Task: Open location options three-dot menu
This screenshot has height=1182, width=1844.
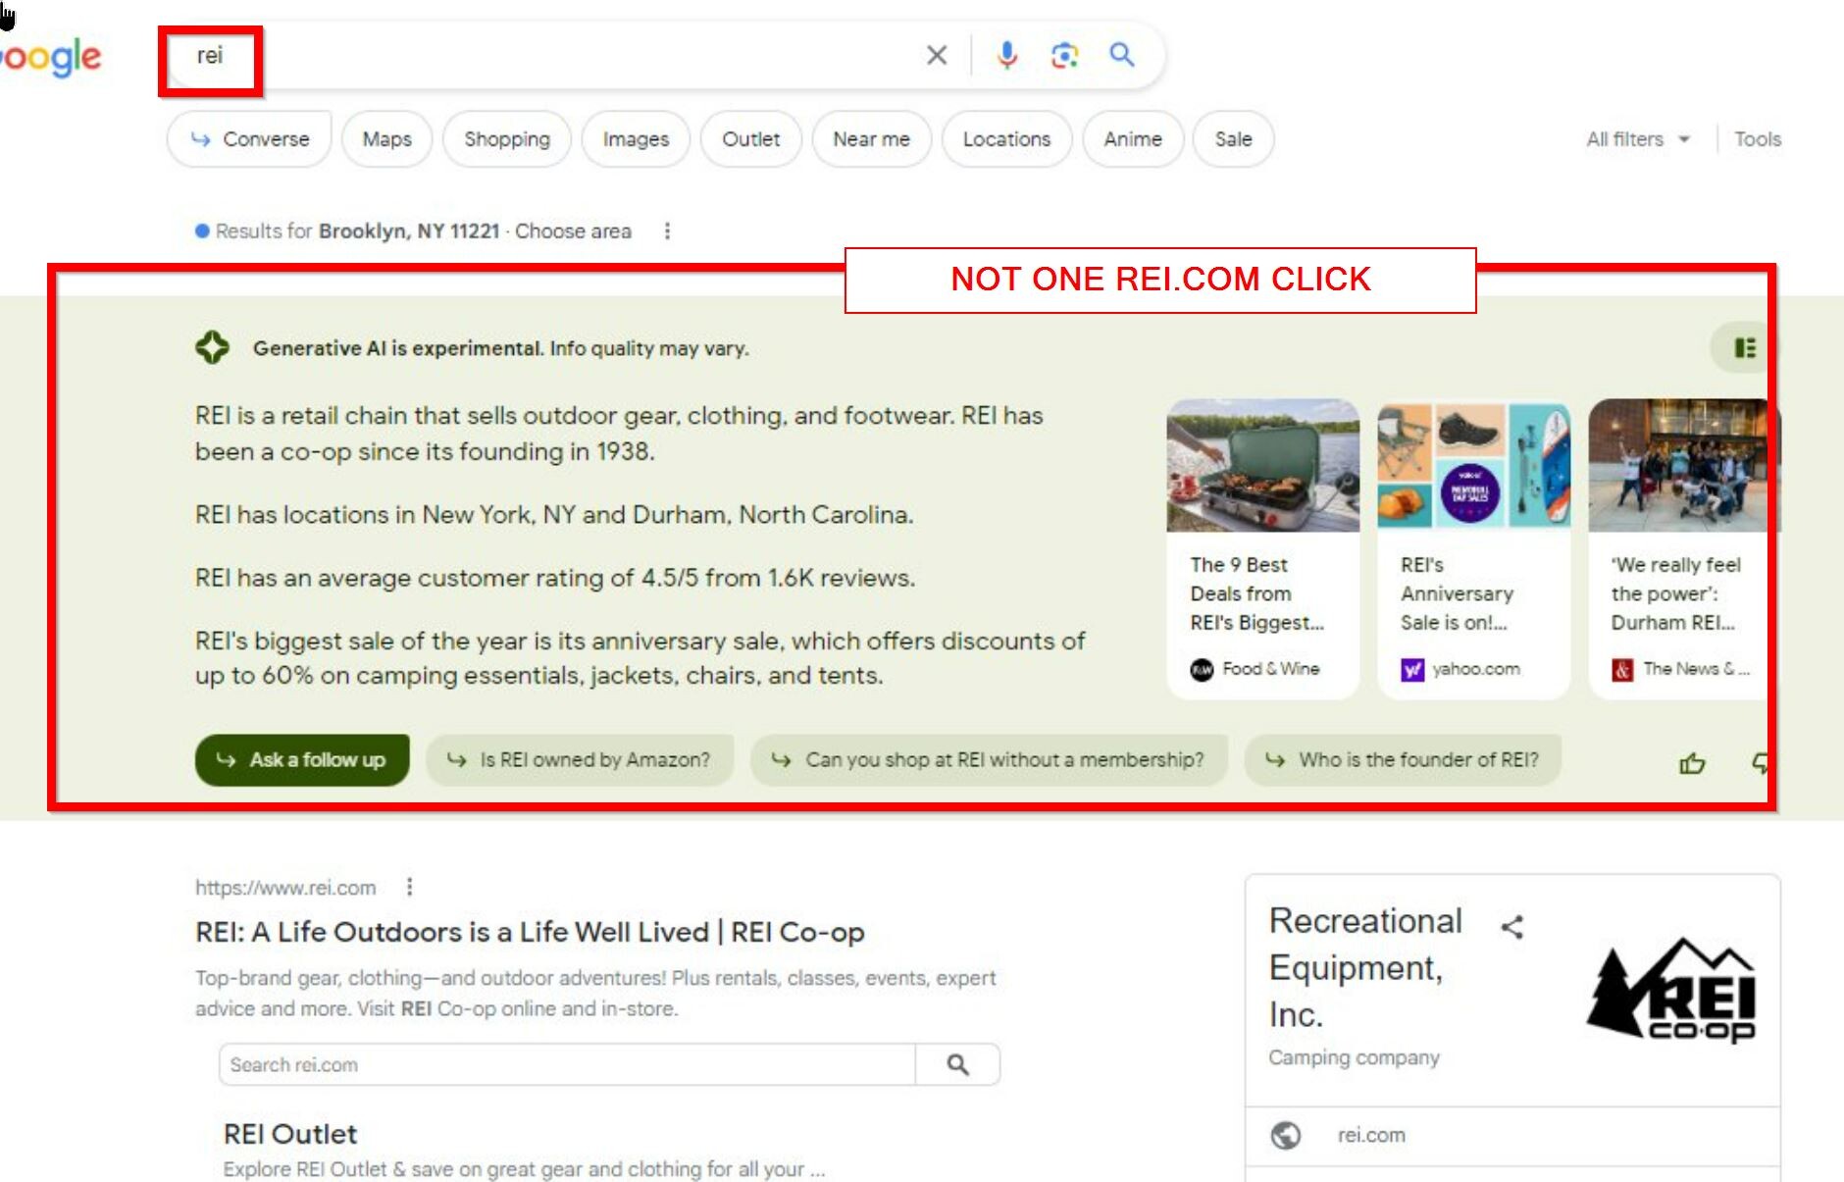Action: (667, 231)
